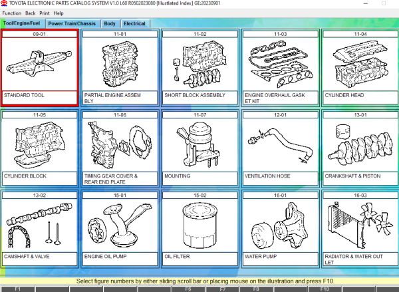Viewport: 399px width, 292px height.
Task: Open the Crankshaft & Piston illustration
Action: click(x=360, y=145)
